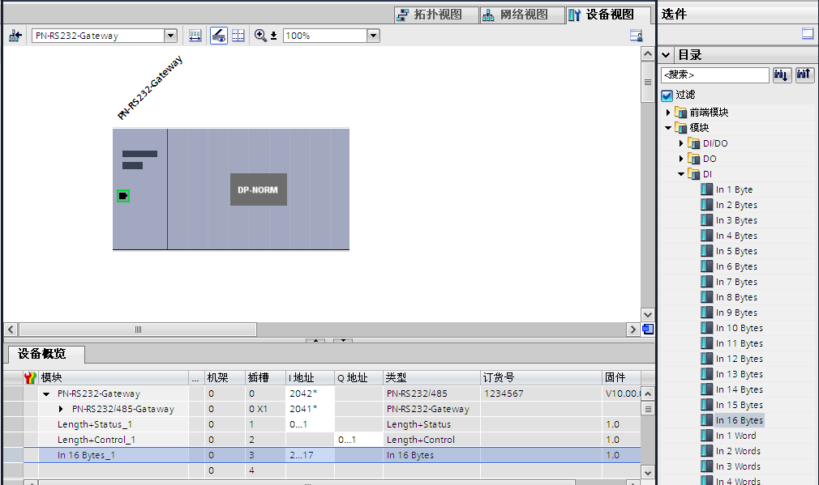Select the In 2 Words module

(738, 451)
